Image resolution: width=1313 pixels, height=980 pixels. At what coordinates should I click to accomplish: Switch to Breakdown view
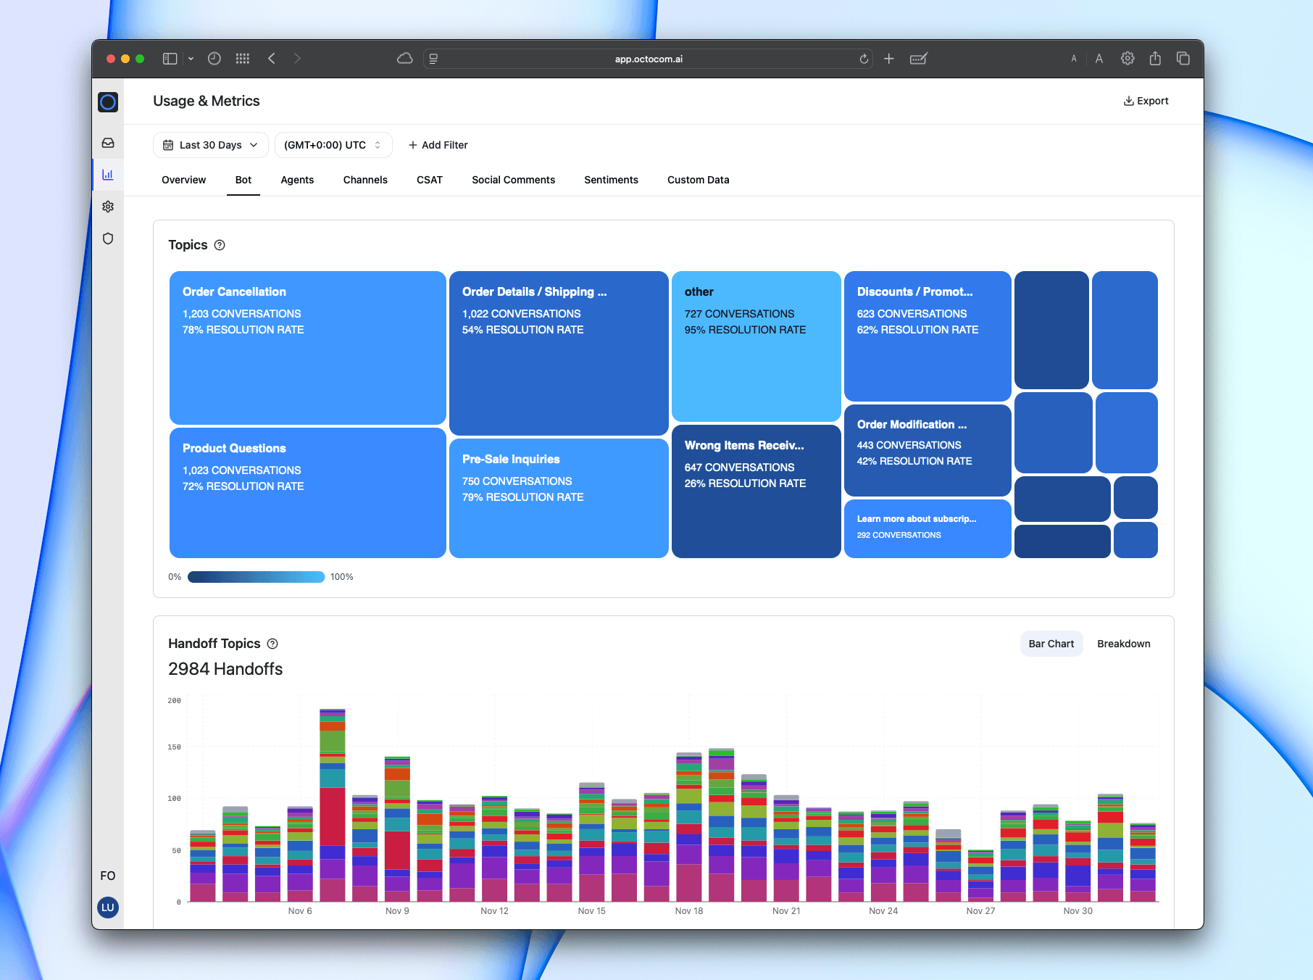pyautogui.click(x=1123, y=644)
